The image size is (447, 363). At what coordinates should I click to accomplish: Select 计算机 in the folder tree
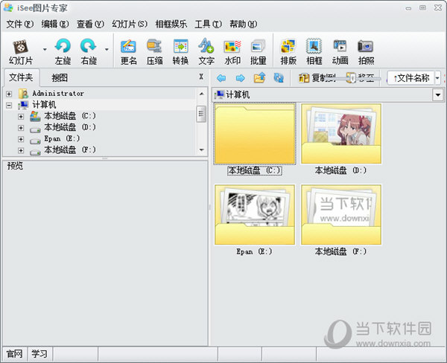coord(44,105)
